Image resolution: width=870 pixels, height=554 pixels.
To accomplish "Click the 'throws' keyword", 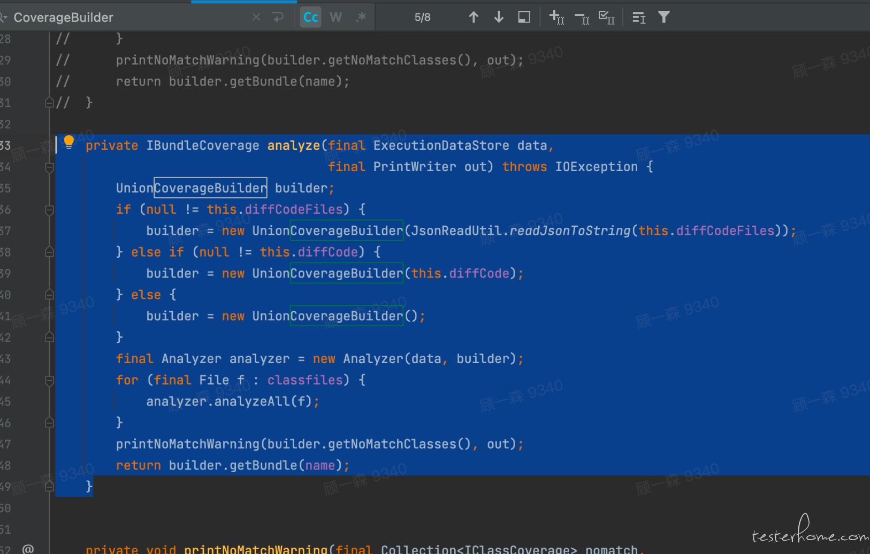I will coord(524,167).
